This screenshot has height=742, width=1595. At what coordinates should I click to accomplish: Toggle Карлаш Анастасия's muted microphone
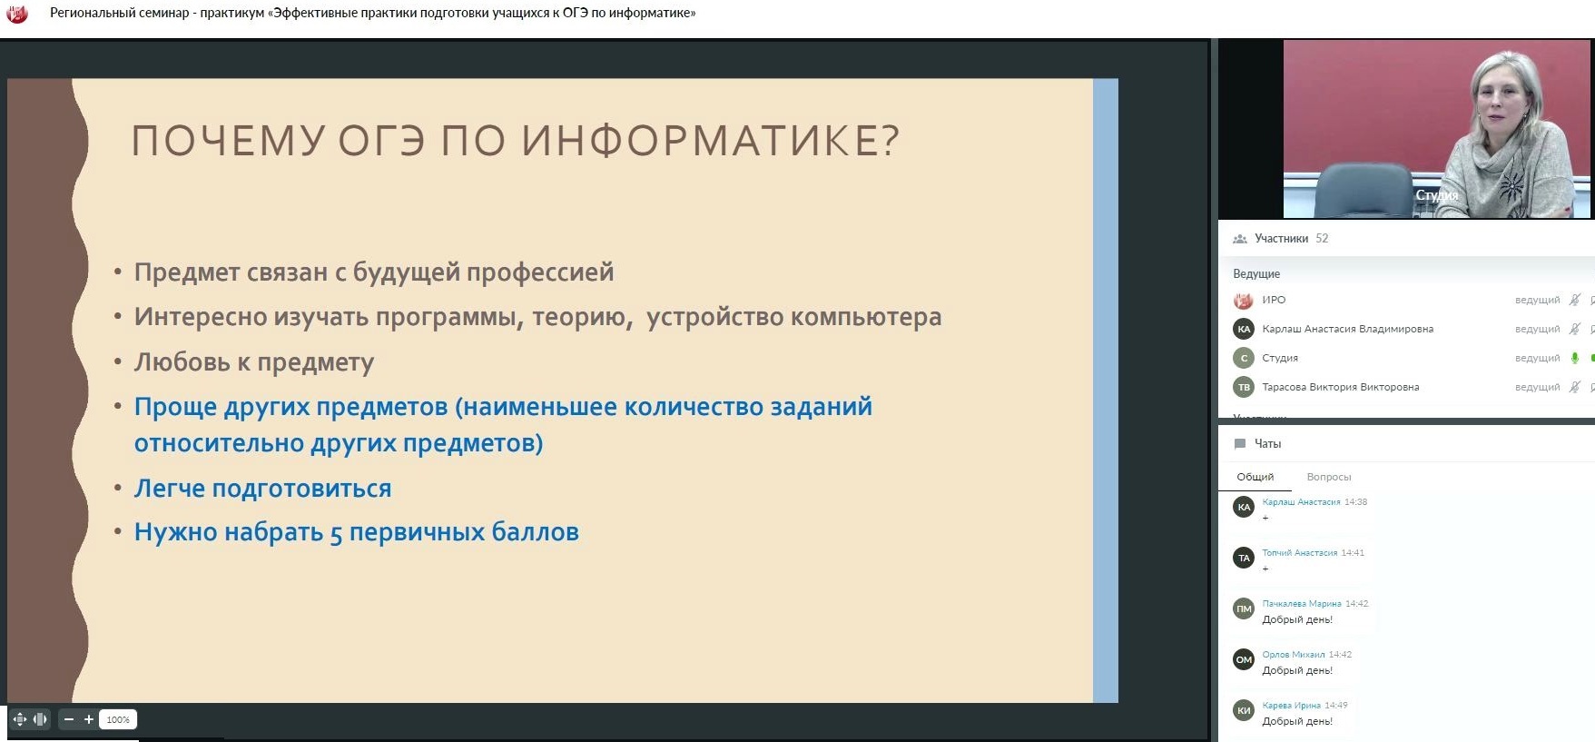pyautogui.click(x=1575, y=329)
